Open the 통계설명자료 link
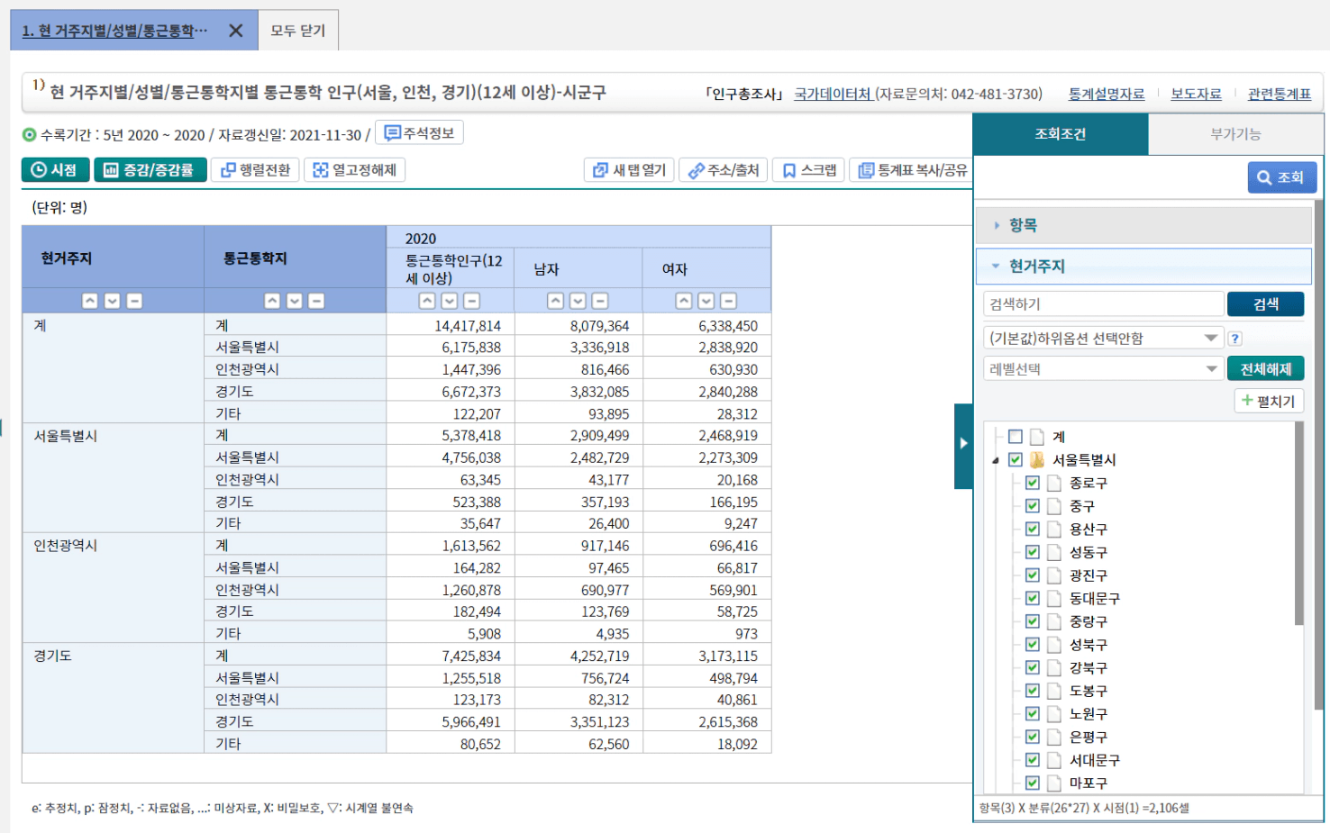This screenshot has width=1330, height=833. pyautogui.click(x=1107, y=94)
